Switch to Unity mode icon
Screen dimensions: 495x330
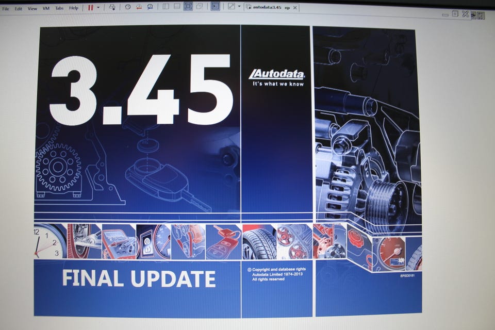(199, 6)
